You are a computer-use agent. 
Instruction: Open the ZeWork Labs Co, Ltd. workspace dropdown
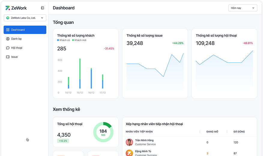(25, 18)
